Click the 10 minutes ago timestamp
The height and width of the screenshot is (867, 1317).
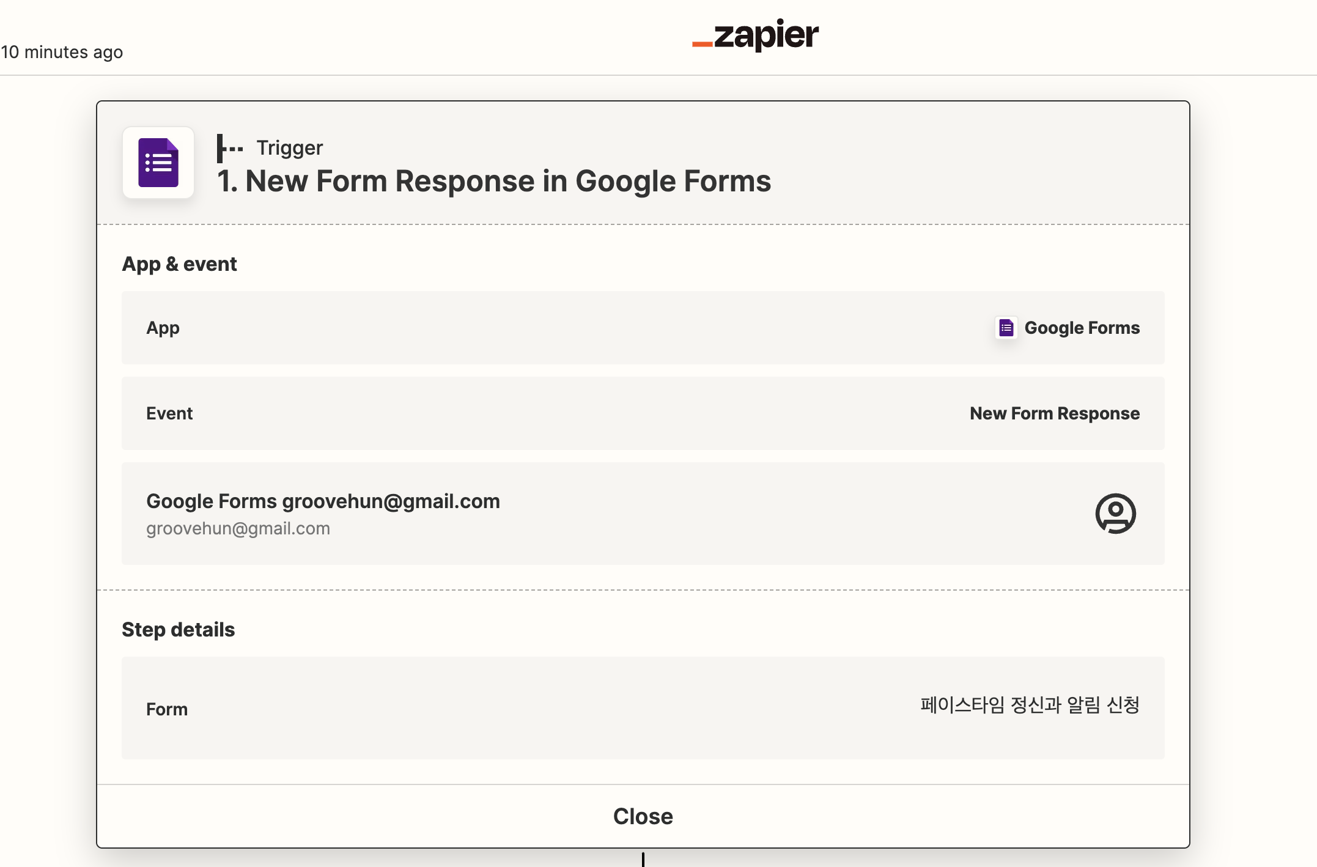[x=62, y=52]
